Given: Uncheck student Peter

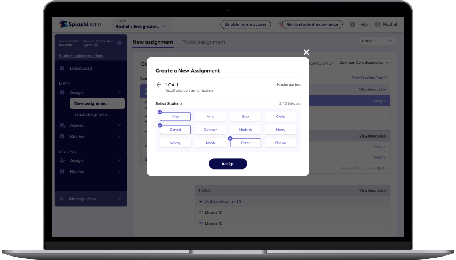Looking at the screenshot, I should coord(245,143).
